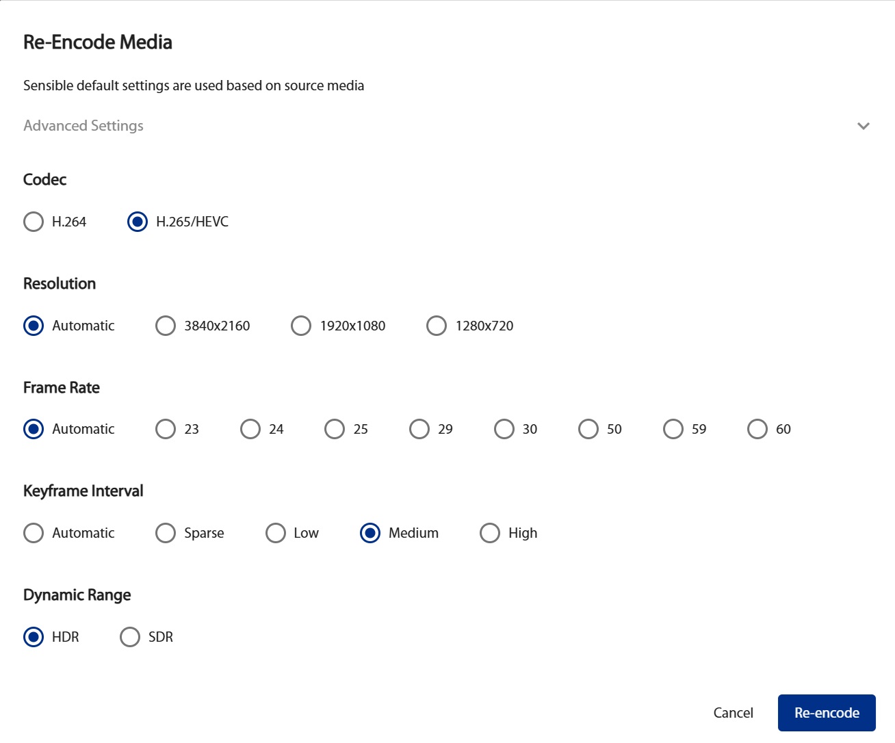Choose Automatic resolution

(34, 326)
